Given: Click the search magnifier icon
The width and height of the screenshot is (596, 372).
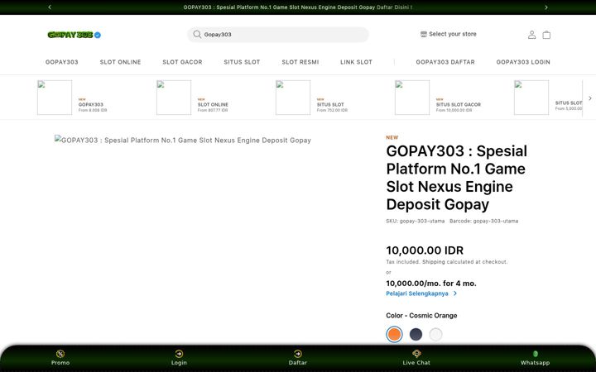Looking at the screenshot, I should point(197,35).
